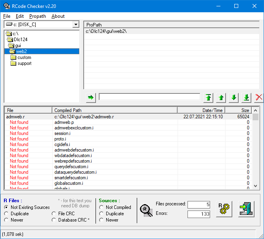264x239 pixels.
Task: Click the proto.i entry
Action: (x=60, y=139)
